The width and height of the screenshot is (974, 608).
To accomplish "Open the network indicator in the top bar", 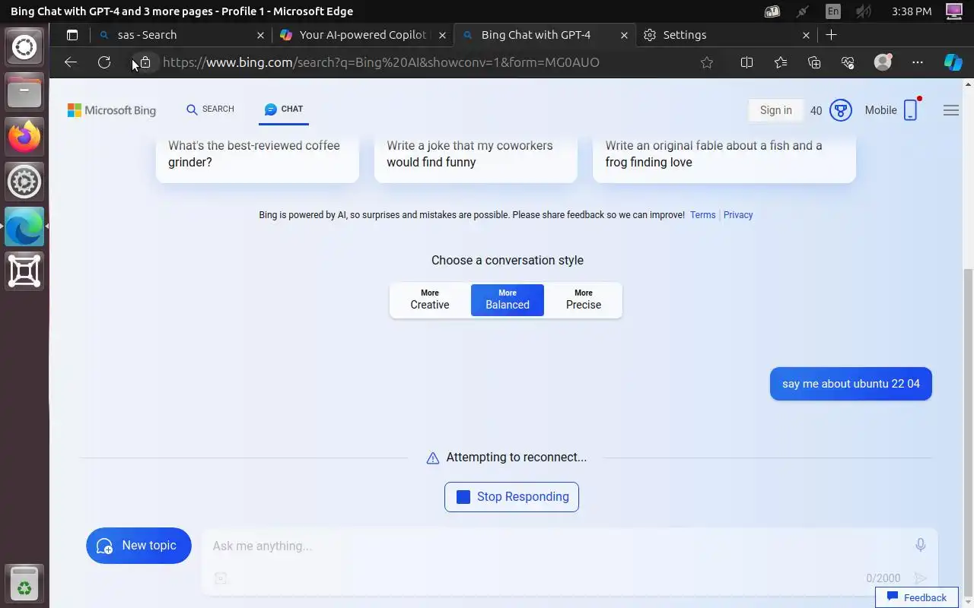I will [x=803, y=11].
